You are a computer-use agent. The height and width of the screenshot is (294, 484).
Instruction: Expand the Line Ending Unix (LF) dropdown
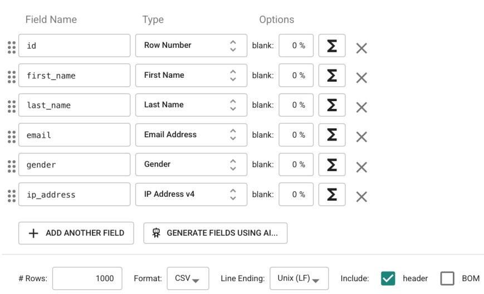299,278
